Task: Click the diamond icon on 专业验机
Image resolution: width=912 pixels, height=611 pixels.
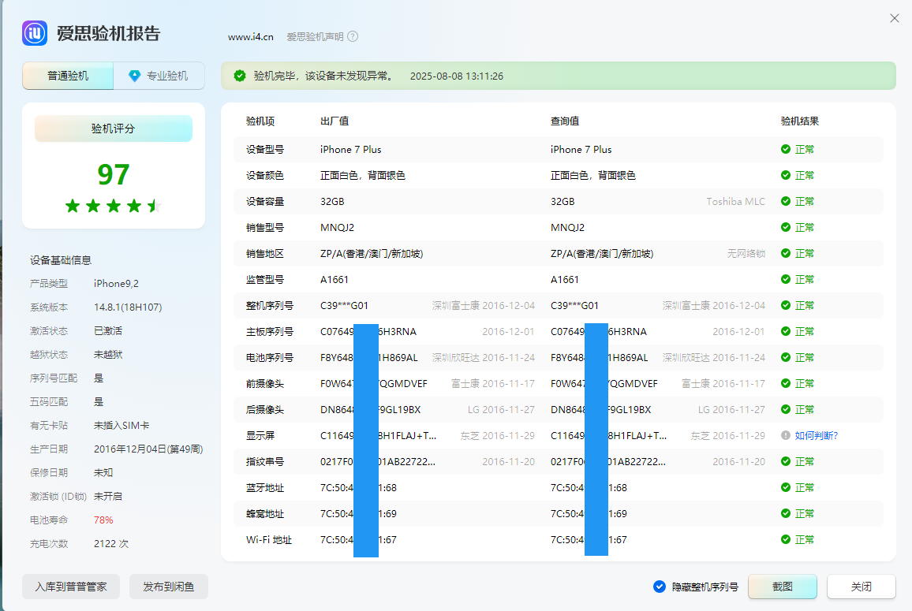Action: 134,76
